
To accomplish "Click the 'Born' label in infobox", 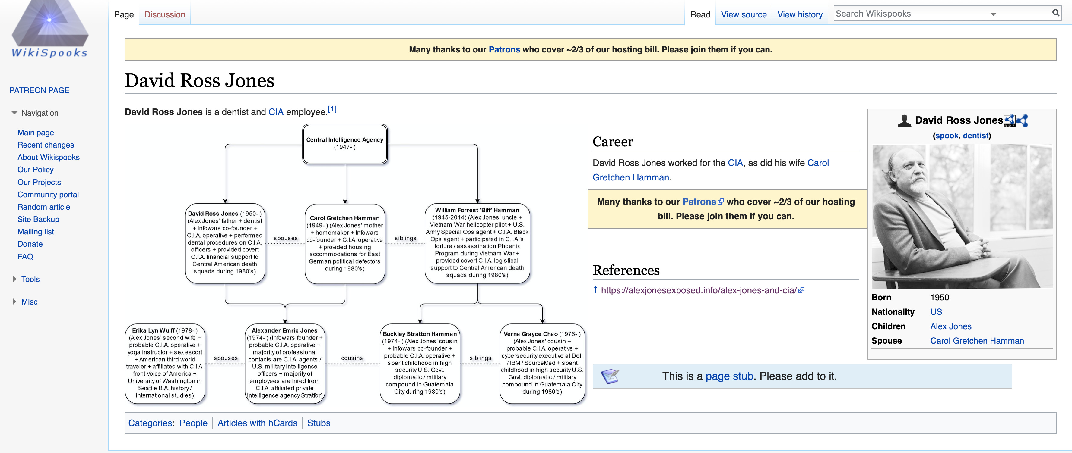I will click(881, 298).
